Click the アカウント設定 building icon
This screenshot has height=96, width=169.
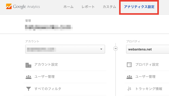click(x=28, y=65)
